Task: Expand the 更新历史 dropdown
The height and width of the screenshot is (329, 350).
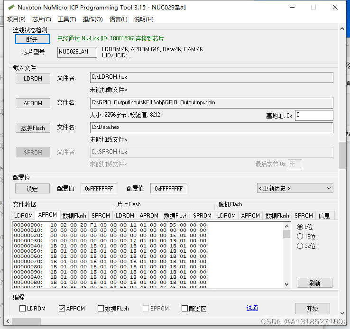Action: pos(295,188)
